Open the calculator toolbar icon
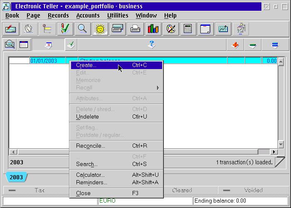291x208 pixels. tap(187, 29)
